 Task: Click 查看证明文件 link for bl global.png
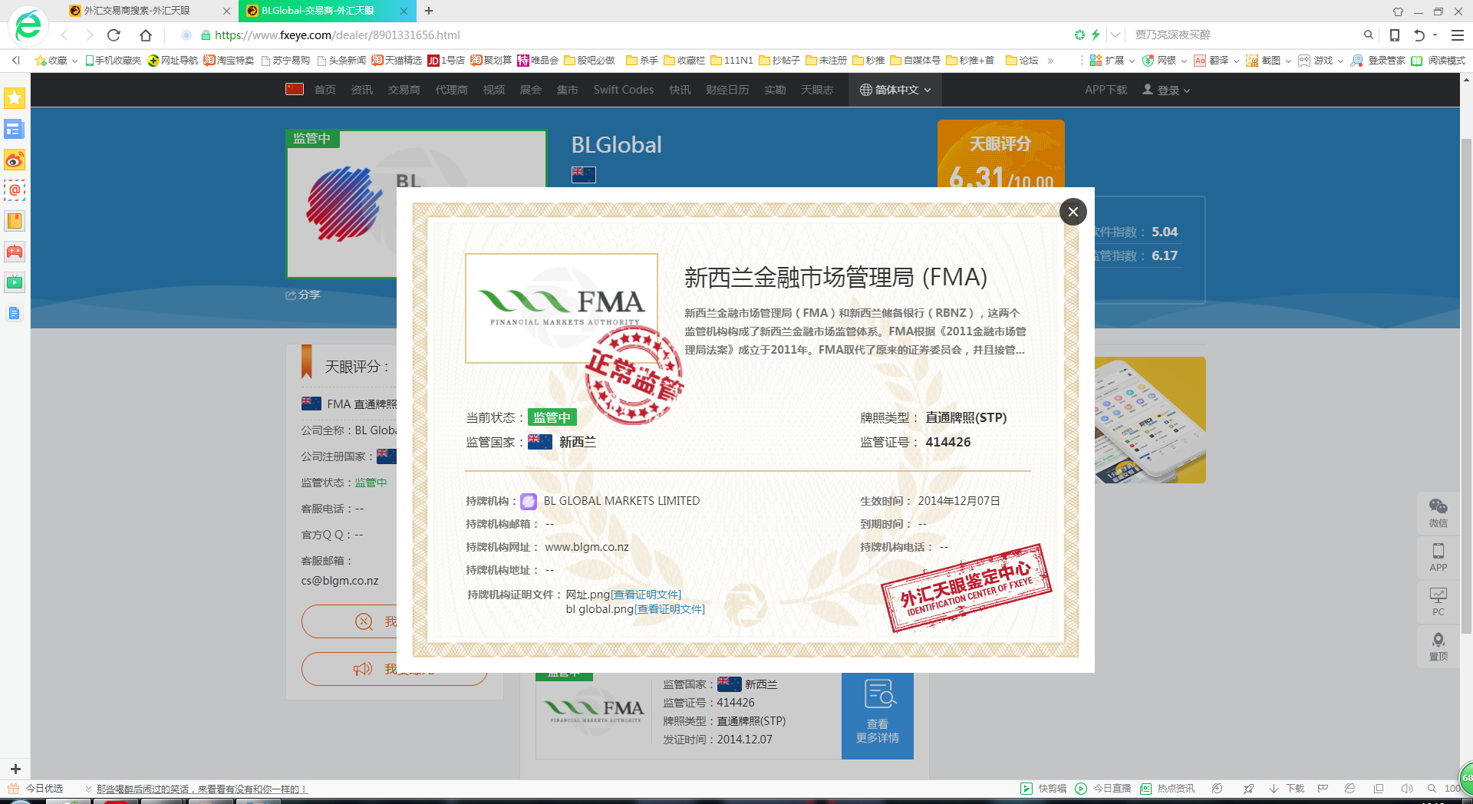670,609
